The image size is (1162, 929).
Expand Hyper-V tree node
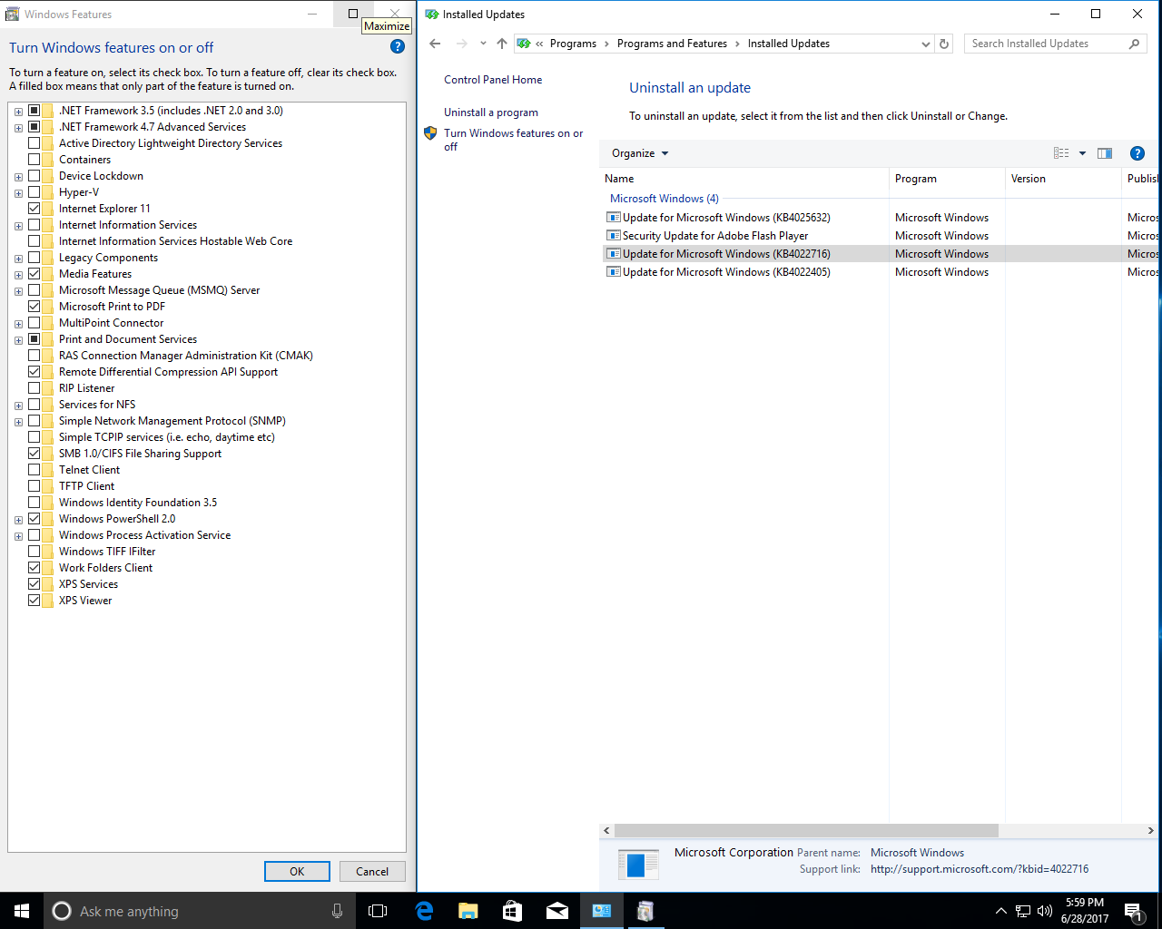tap(18, 193)
